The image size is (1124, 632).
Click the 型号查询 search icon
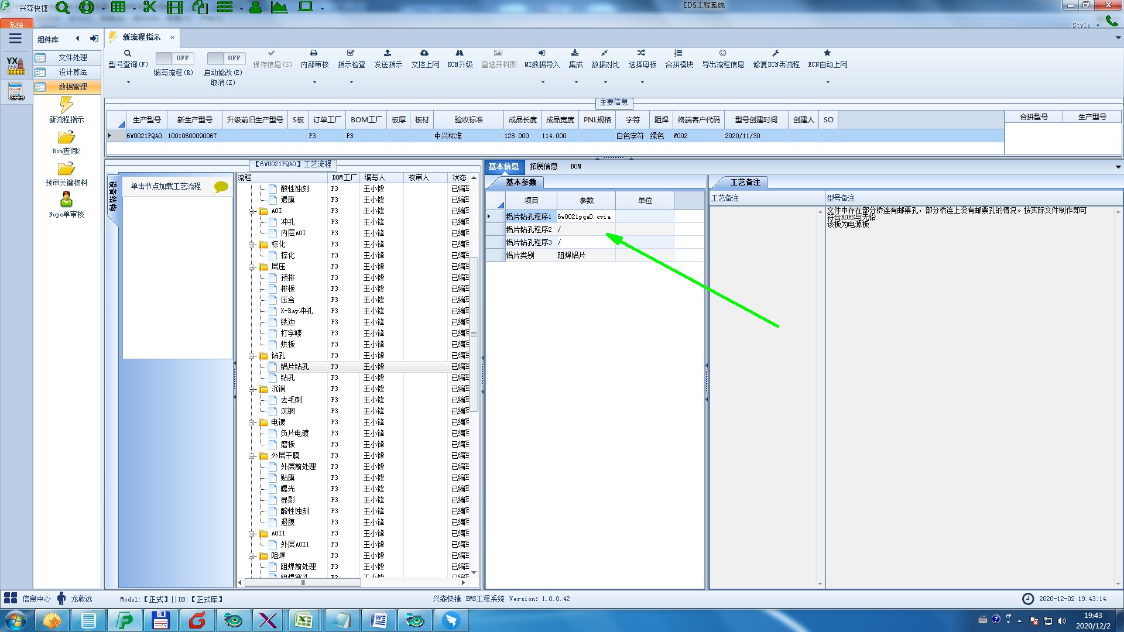click(x=127, y=53)
